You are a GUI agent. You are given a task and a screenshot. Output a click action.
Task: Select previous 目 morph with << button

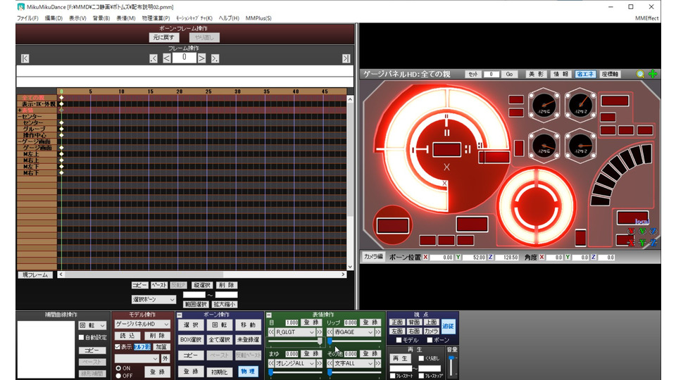(x=271, y=332)
